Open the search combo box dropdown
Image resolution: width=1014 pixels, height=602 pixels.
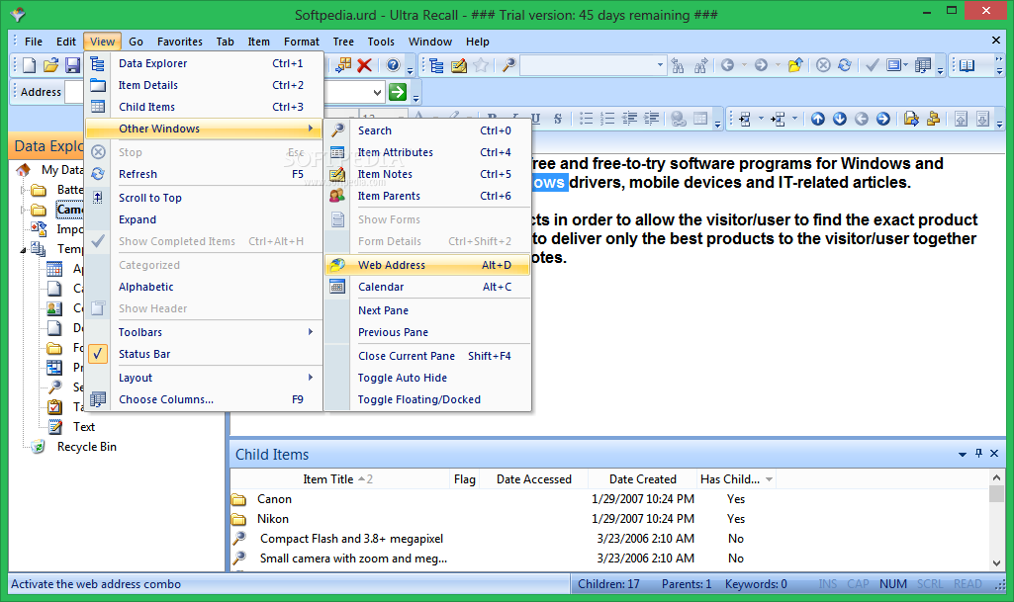point(660,65)
